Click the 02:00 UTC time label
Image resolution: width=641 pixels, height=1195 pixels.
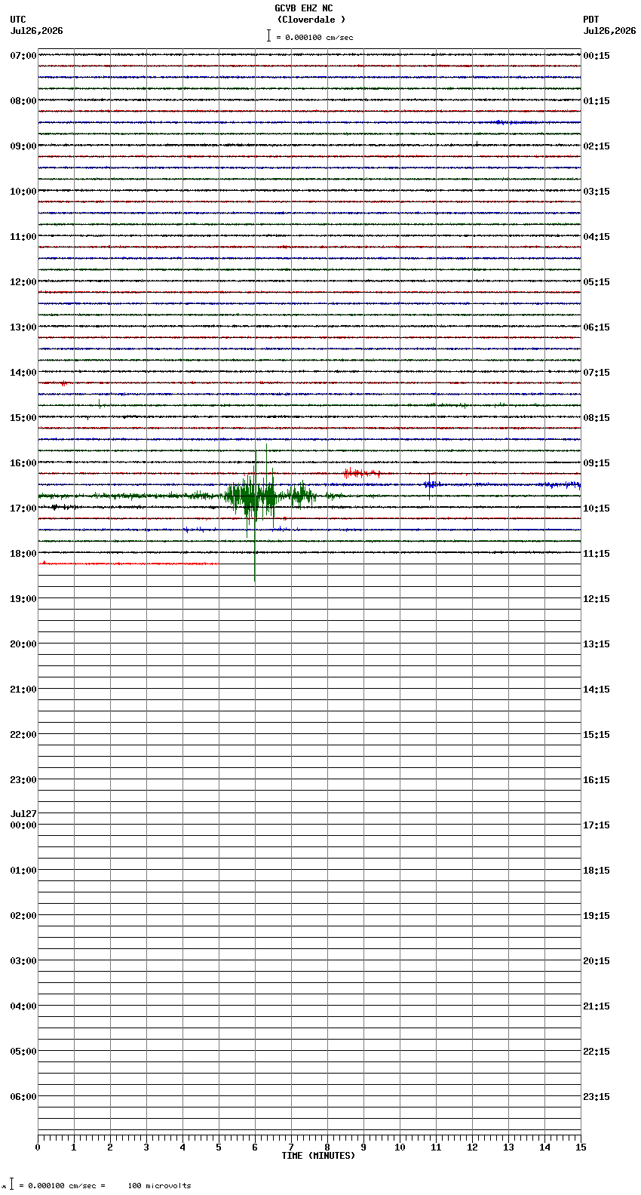click(x=23, y=916)
